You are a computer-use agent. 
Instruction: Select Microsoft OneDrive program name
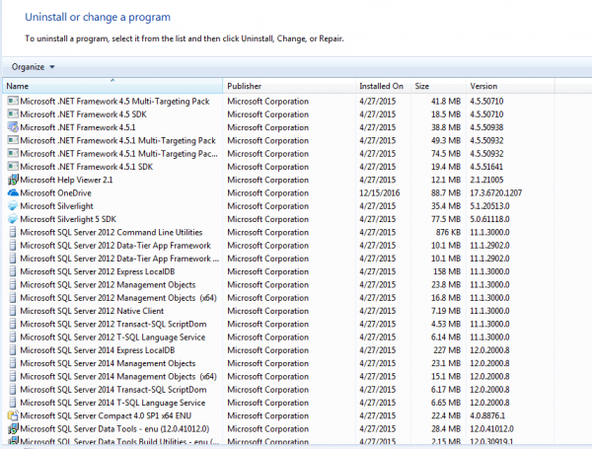[56, 193]
